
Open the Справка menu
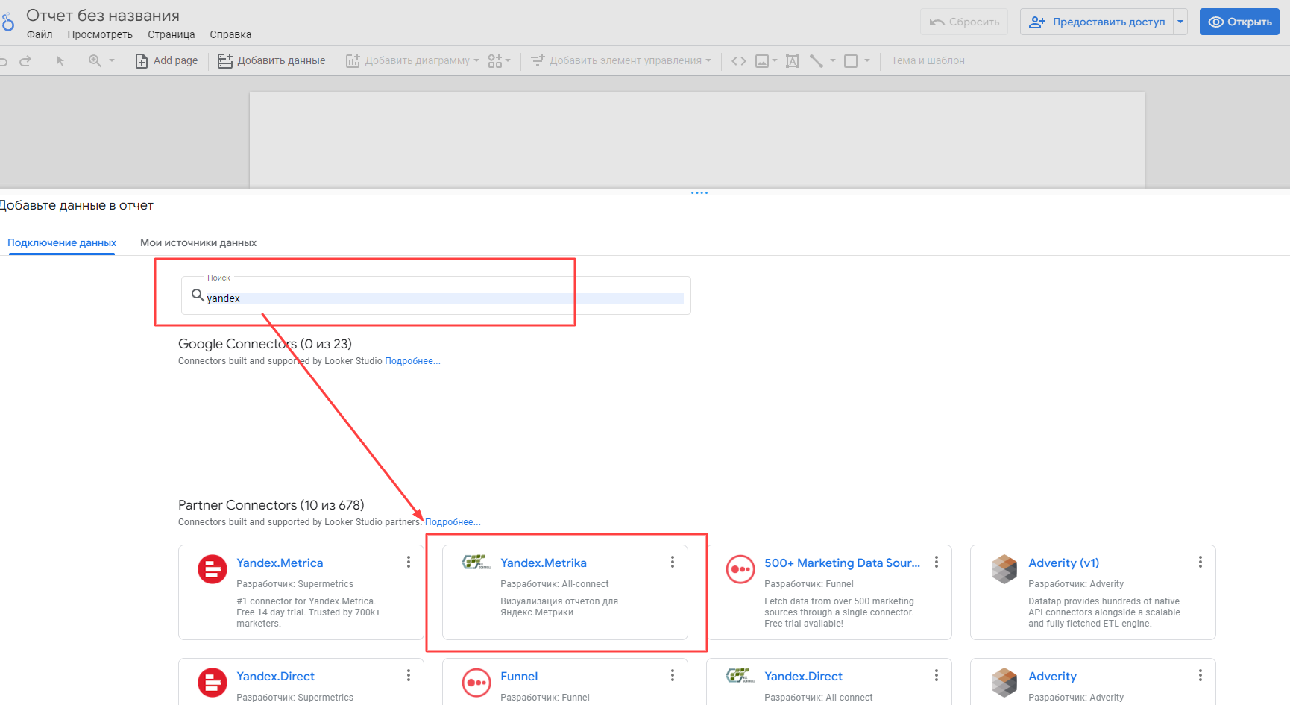[230, 34]
